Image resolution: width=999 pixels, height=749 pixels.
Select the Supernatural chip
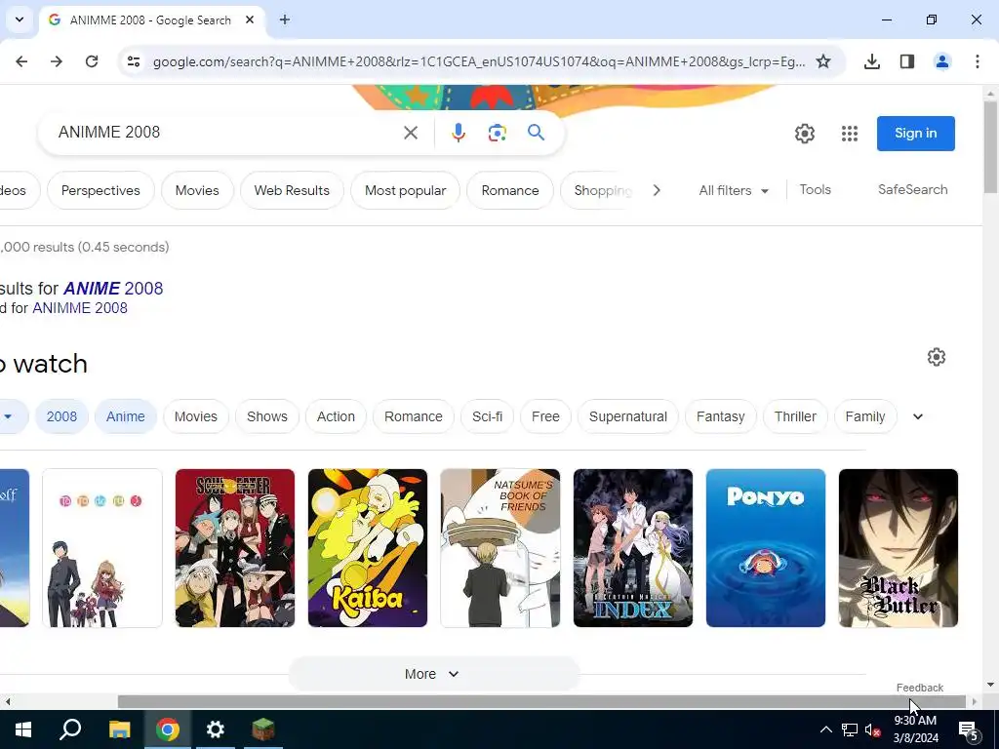click(628, 416)
